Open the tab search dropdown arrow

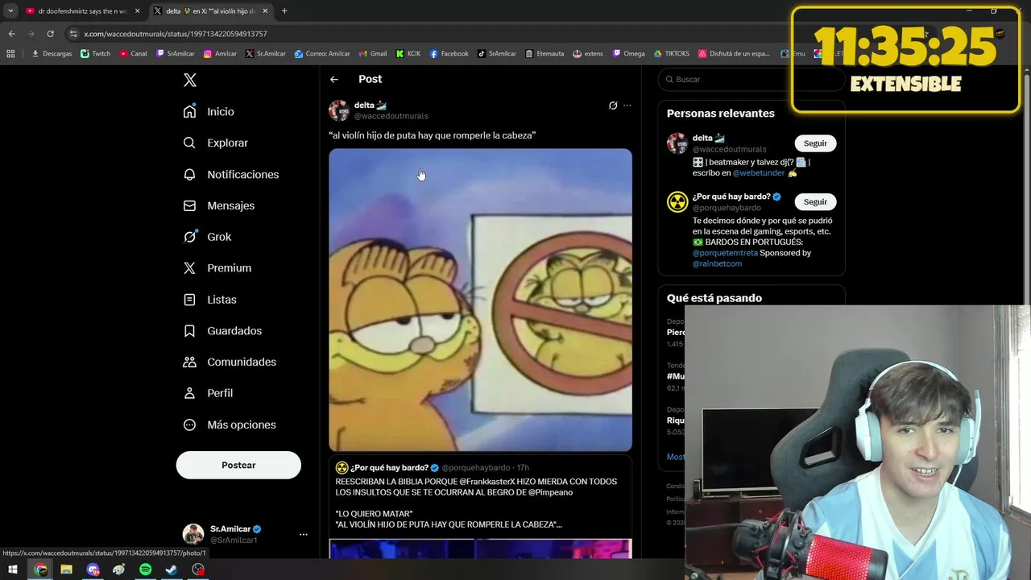(x=10, y=11)
